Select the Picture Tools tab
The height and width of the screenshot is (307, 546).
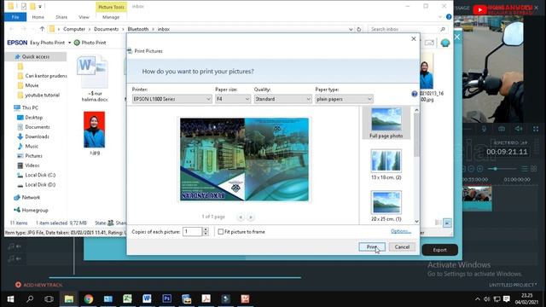(x=111, y=7)
